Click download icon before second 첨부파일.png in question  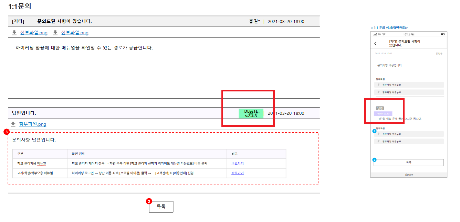click(x=55, y=33)
